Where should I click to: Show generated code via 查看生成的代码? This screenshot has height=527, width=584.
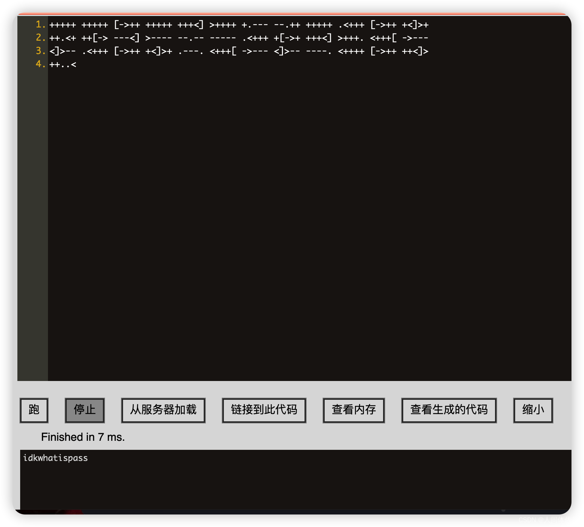click(449, 410)
